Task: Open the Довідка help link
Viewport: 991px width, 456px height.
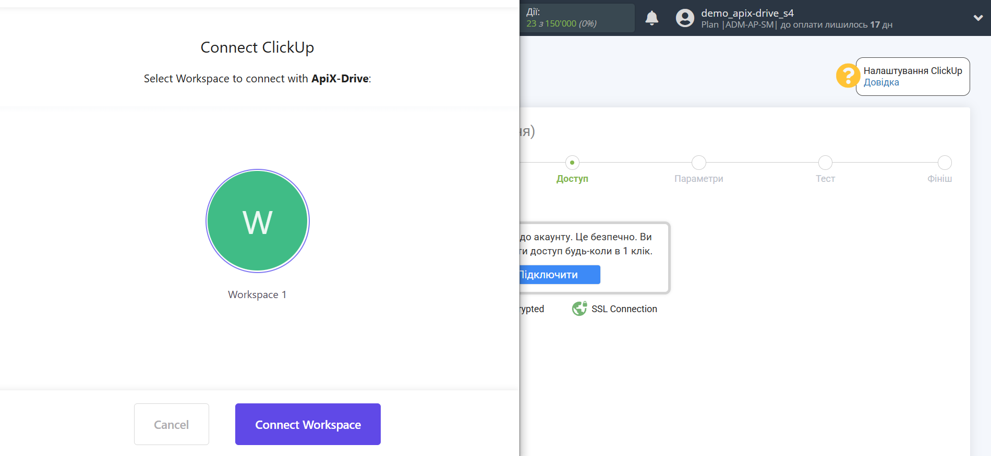Action: click(881, 82)
